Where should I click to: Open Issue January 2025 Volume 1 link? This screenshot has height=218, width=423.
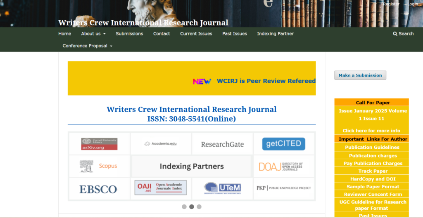pos(373,115)
